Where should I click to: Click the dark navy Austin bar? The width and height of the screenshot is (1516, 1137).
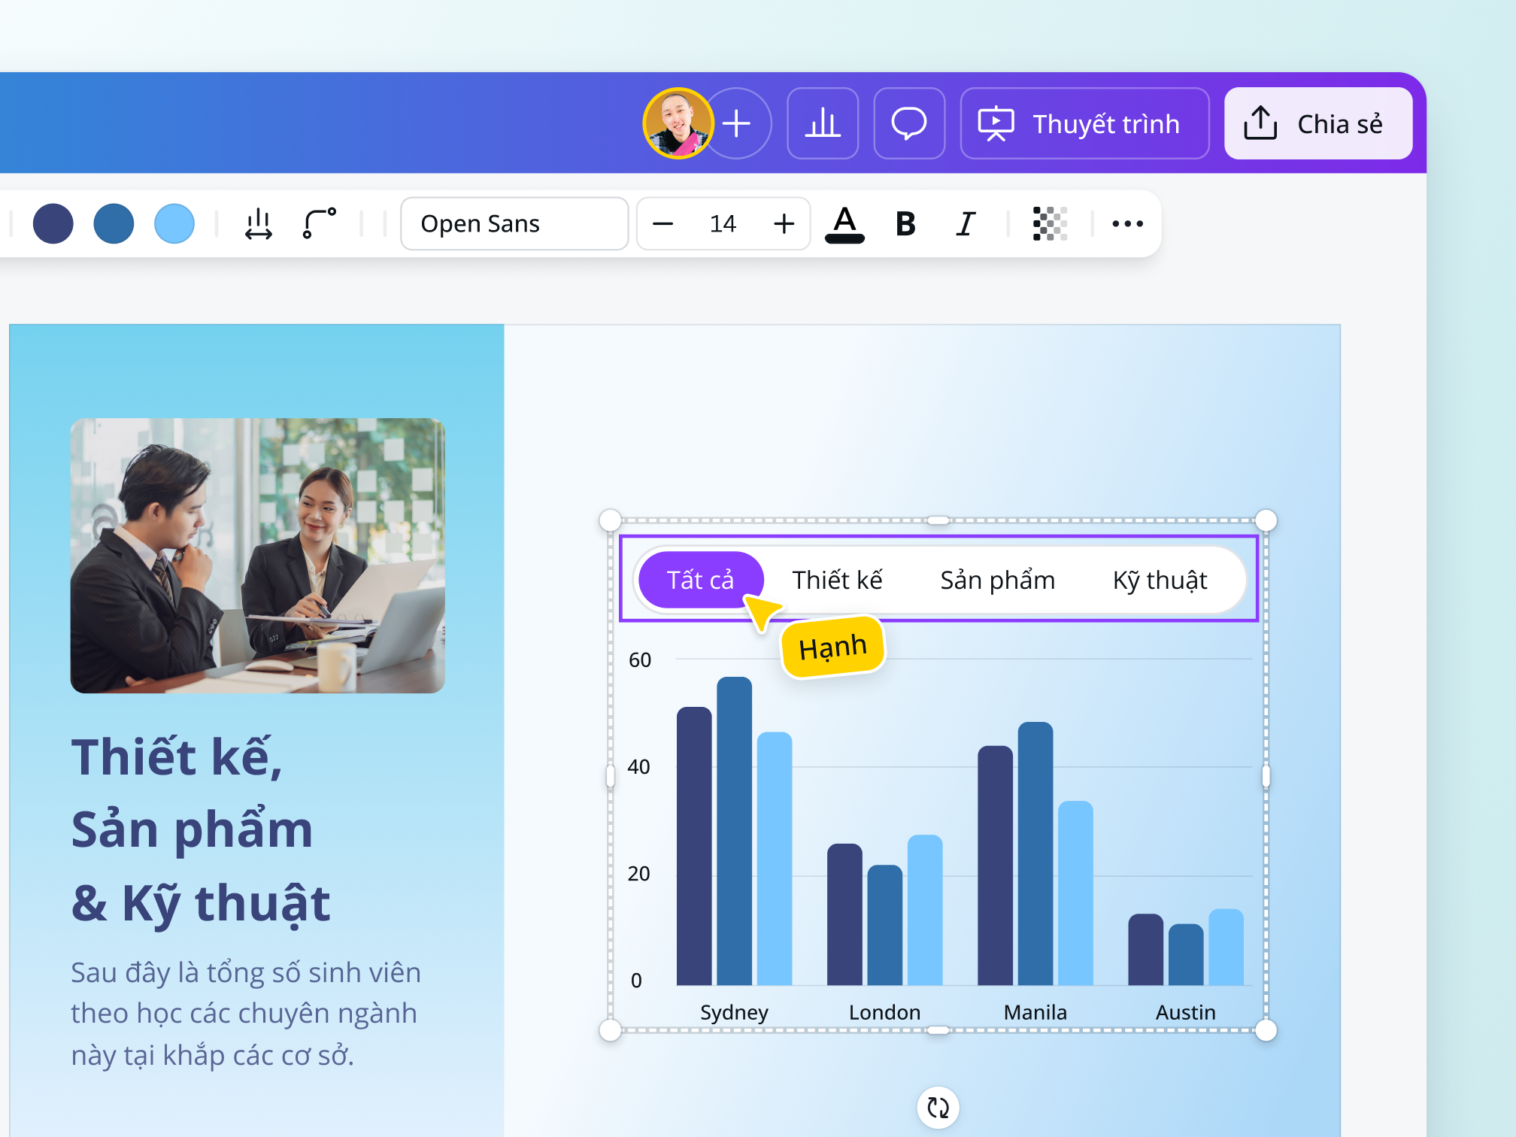[1145, 950]
